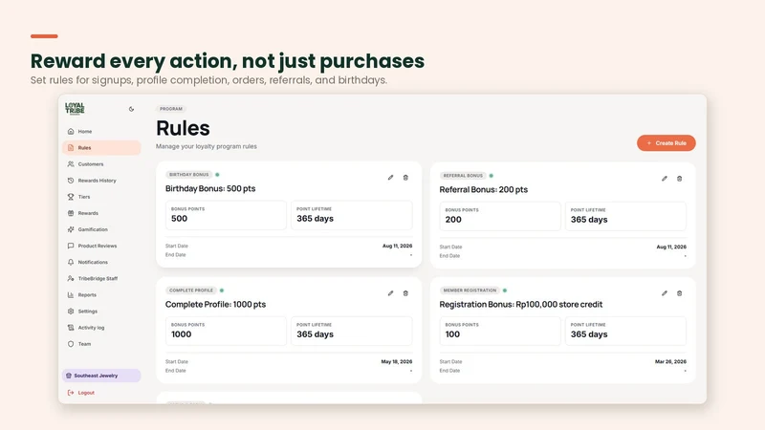Click title 'Birthday Bonus: 500 pts'
765x430 pixels.
click(x=210, y=188)
